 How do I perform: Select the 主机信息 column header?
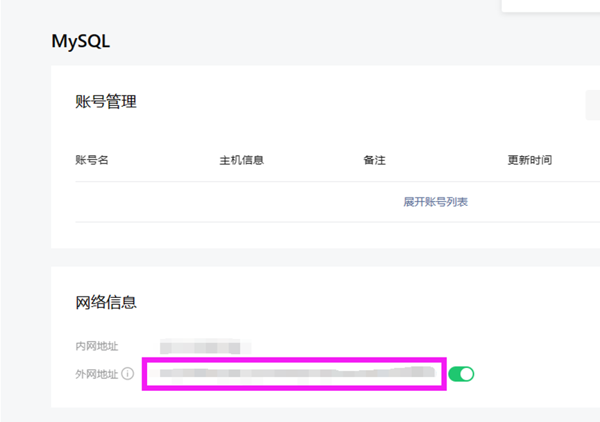(241, 160)
